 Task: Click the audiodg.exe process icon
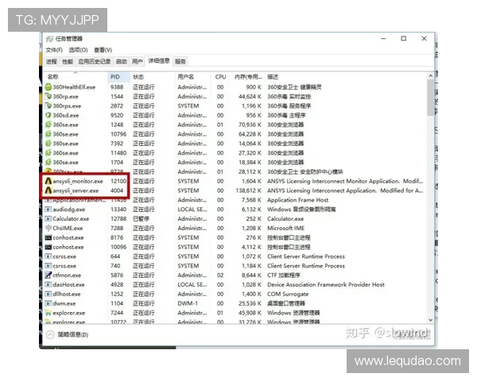tap(48, 210)
